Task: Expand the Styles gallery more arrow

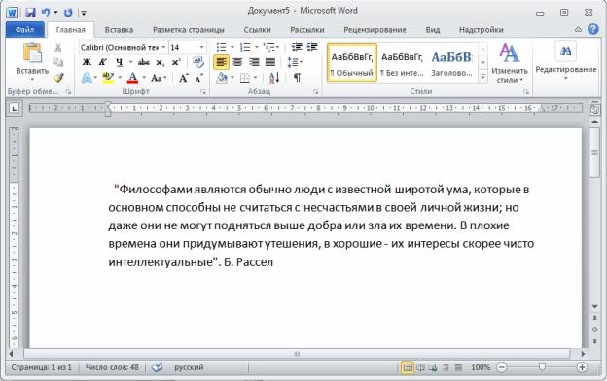Action: coord(483,77)
